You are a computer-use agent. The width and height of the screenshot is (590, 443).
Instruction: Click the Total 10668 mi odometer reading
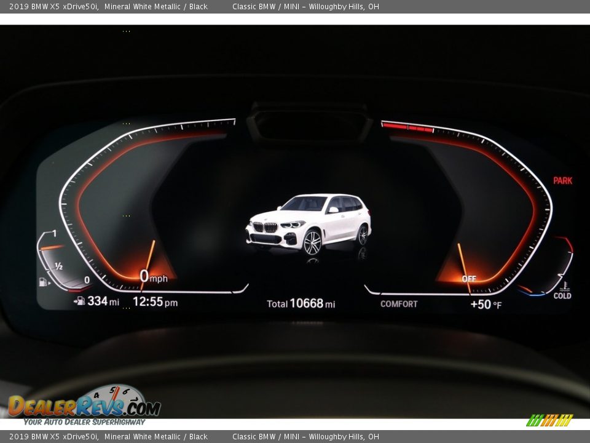point(301,303)
